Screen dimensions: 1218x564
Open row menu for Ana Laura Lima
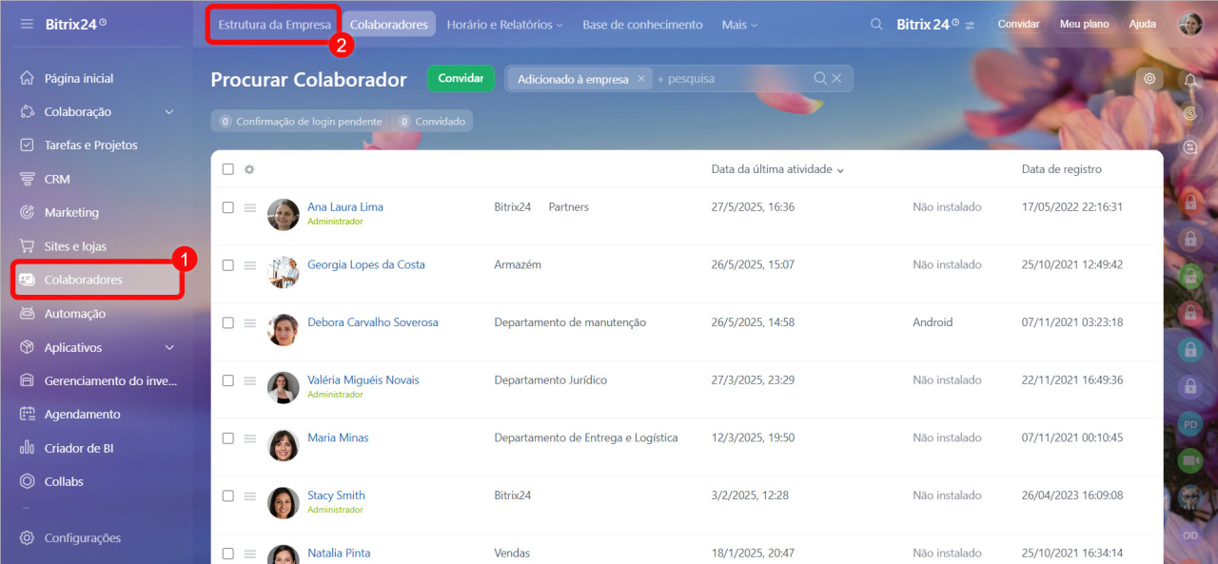click(x=250, y=207)
